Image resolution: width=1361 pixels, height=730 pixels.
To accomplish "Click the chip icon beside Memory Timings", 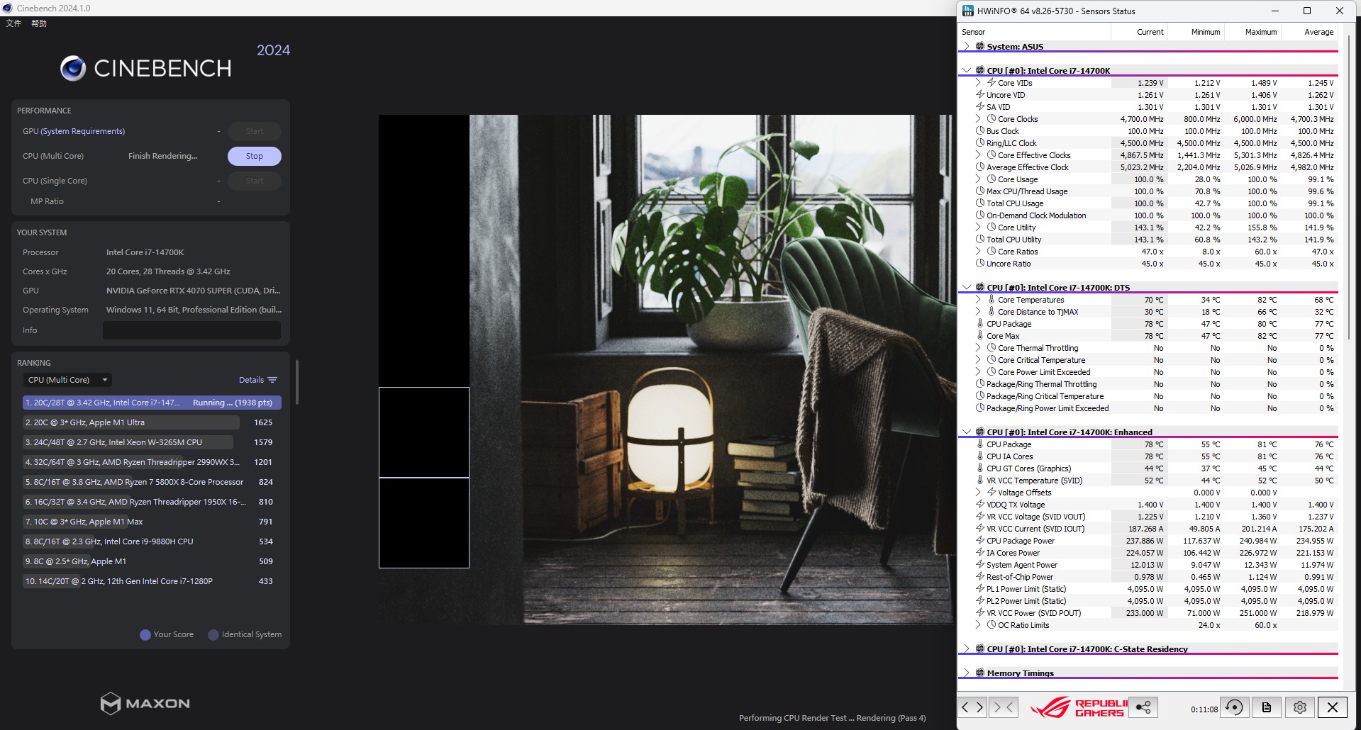I will pos(980,673).
